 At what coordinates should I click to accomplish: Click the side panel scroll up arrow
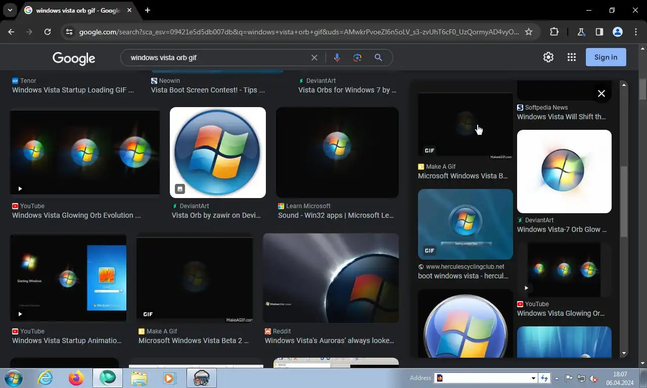(x=624, y=85)
